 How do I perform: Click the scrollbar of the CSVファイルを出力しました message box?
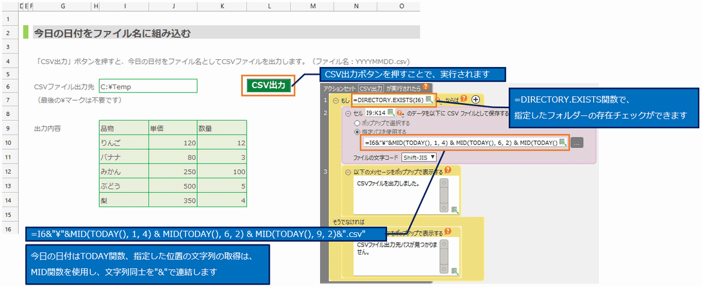coord(444,194)
